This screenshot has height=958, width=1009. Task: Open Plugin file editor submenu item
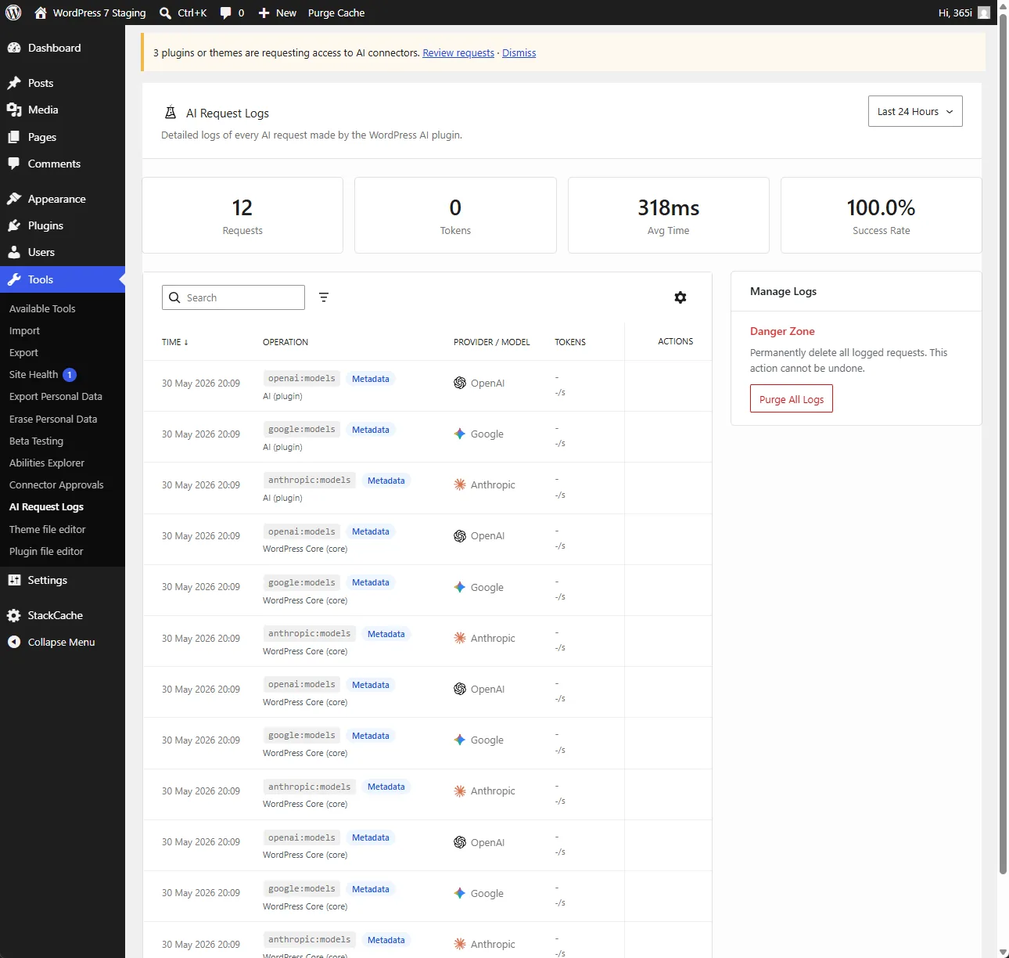click(46, 551)
